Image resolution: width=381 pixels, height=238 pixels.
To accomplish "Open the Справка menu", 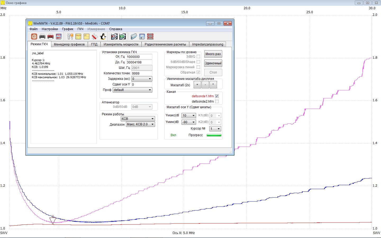I will point(116,29).
